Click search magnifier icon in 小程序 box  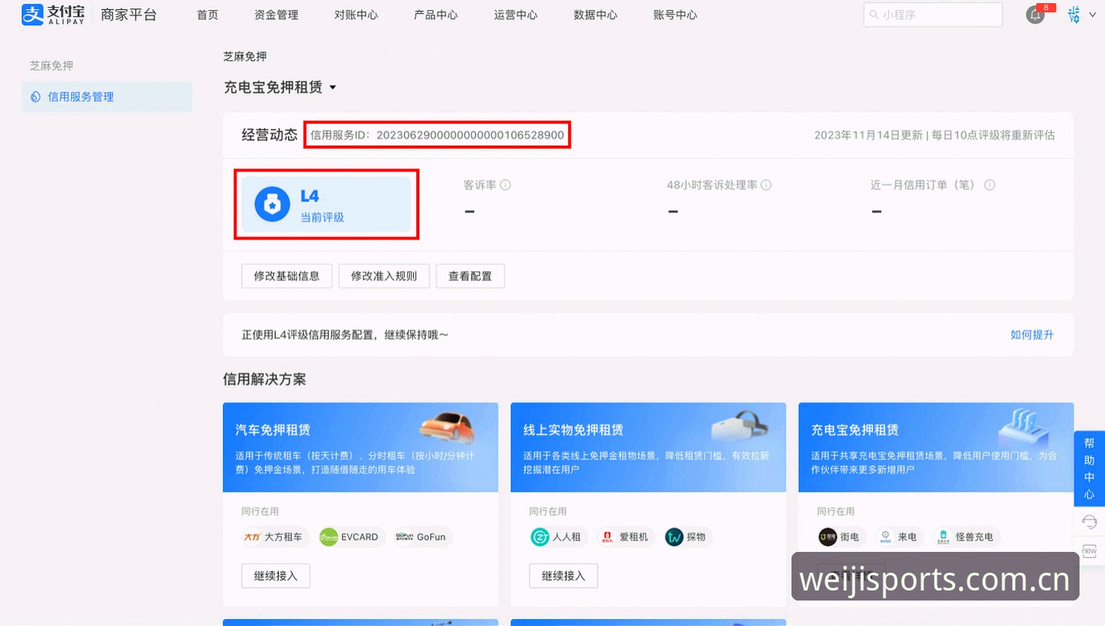(874, 15)
